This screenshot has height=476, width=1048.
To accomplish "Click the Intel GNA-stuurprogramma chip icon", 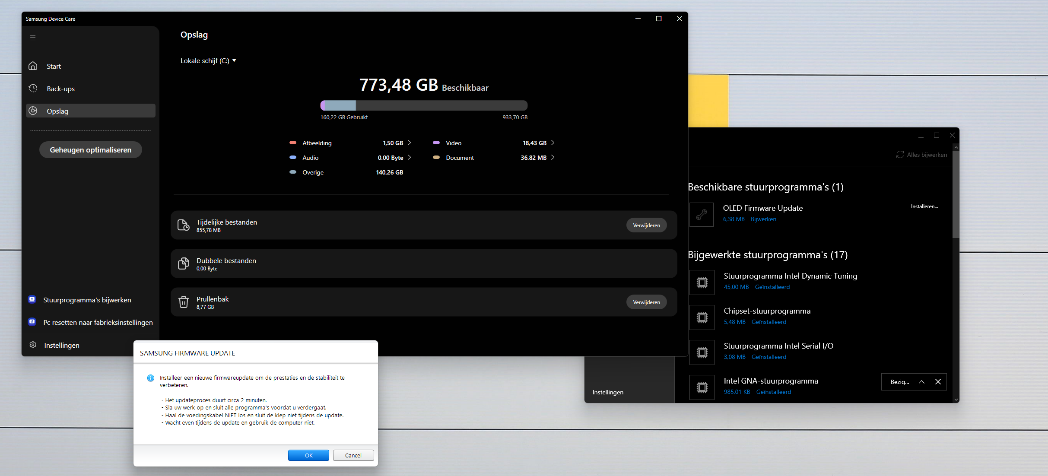I will pos(702,387).
